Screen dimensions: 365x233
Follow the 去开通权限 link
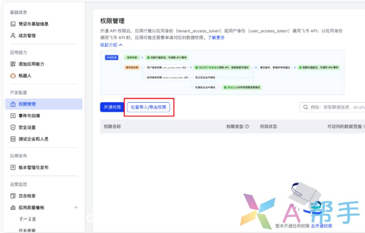coord(322,226)
